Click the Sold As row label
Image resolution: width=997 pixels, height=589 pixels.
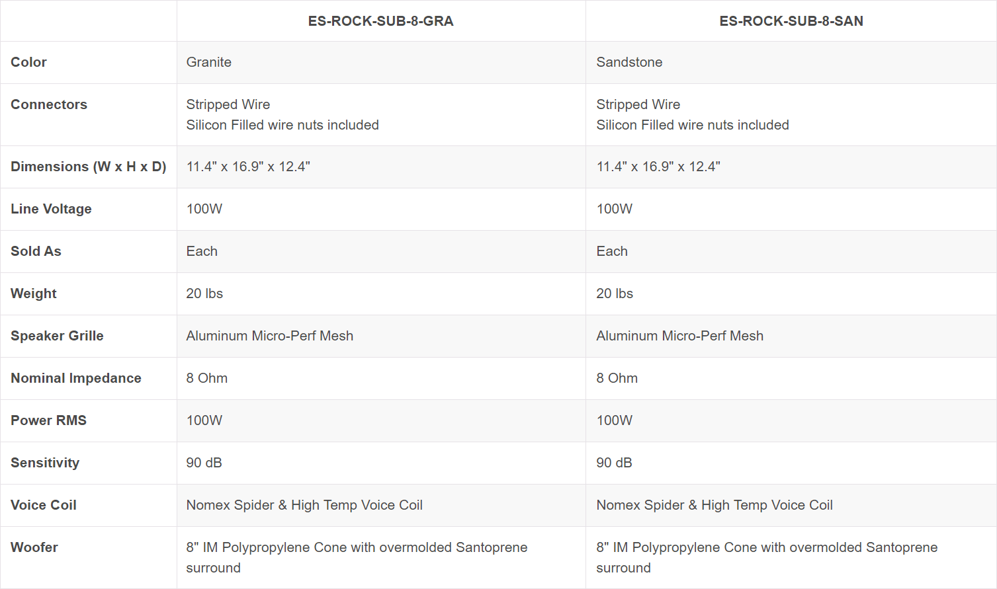(x=36, y=251)
